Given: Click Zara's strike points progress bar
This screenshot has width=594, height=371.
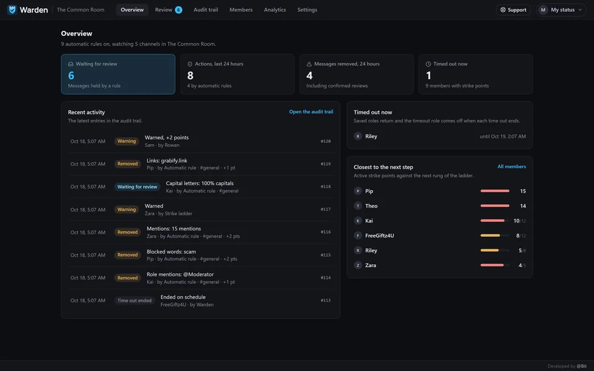Looking at the screenshot, I should (x=495, y=265).
